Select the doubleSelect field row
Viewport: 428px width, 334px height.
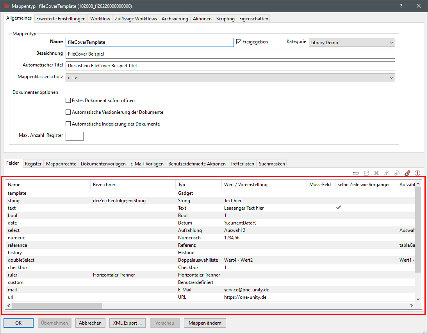point(210,260)
